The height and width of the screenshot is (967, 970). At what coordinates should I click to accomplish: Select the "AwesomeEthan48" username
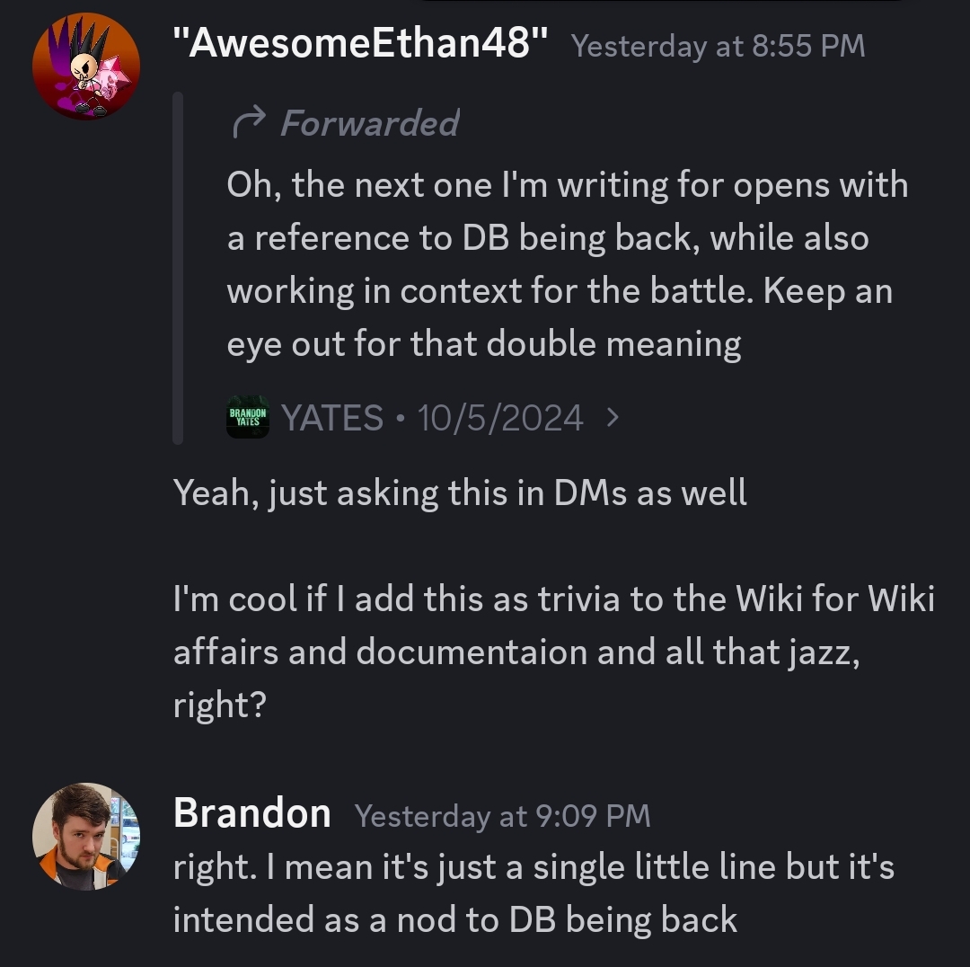pyautogui.click(x=360, y=44)
